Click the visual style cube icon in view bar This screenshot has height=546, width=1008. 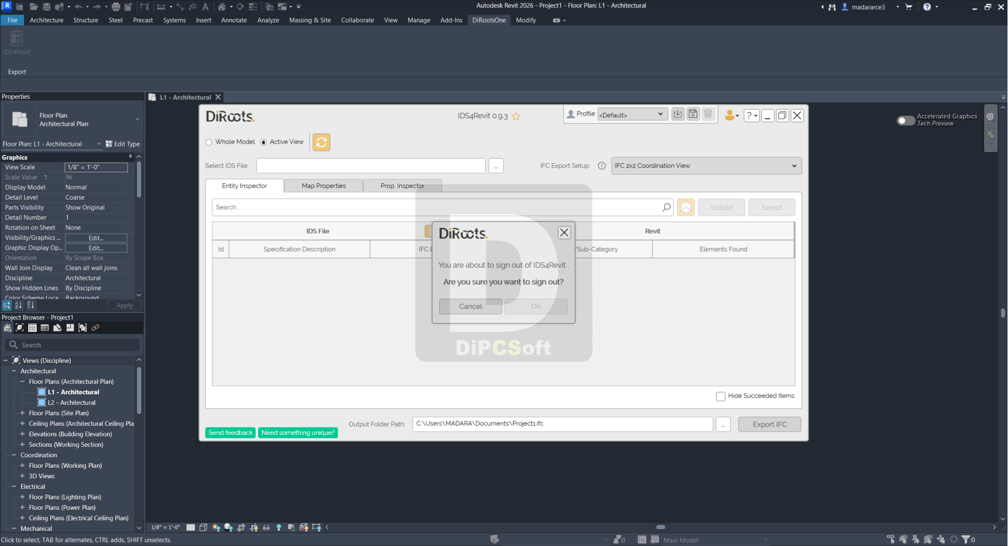(203, 527)
